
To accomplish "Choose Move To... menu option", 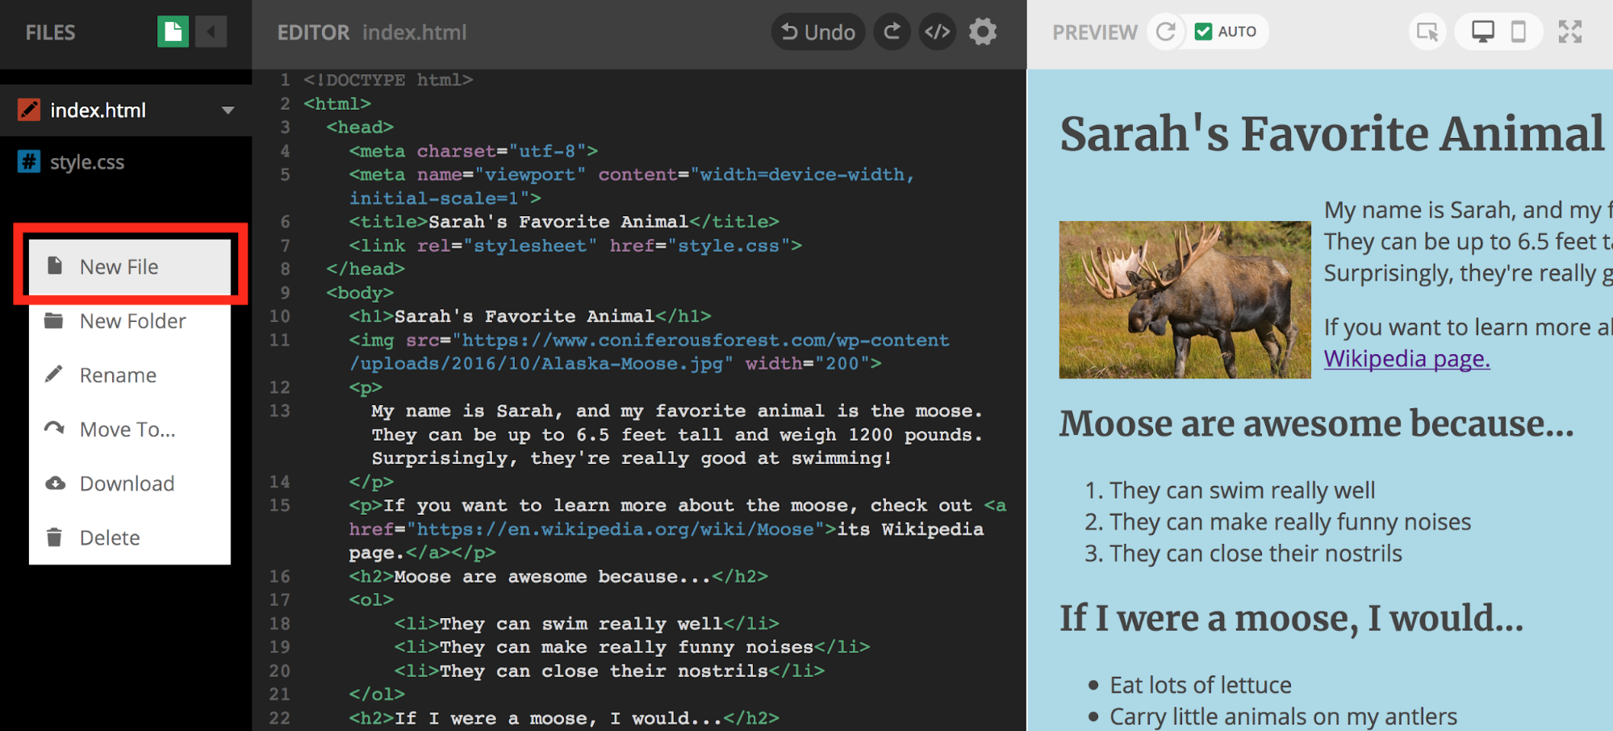I will tap(127, 429).
